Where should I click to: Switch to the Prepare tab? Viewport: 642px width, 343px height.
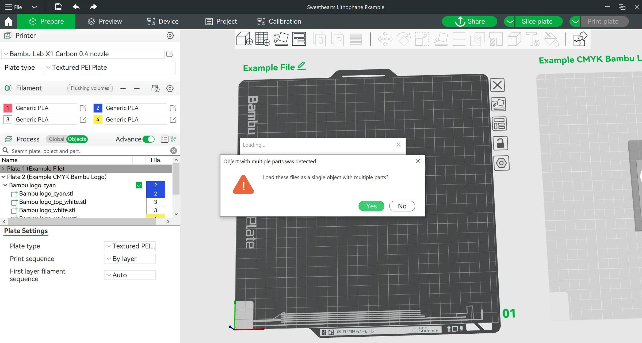(46, 21)
